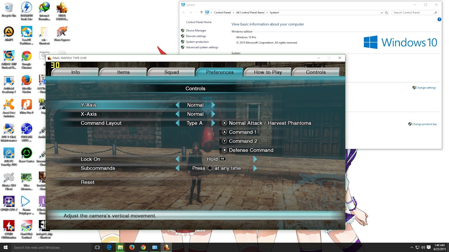The height and width of the screenshot is (252, 449).
Task: Open Internet Download Manager desktop icon
Action: point(44,11)
